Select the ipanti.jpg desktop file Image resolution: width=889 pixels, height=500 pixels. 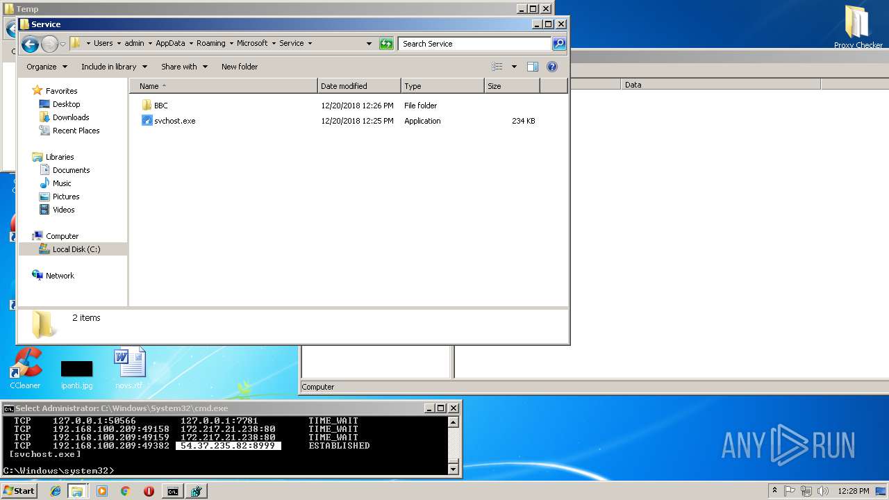[x=76, y=373]
